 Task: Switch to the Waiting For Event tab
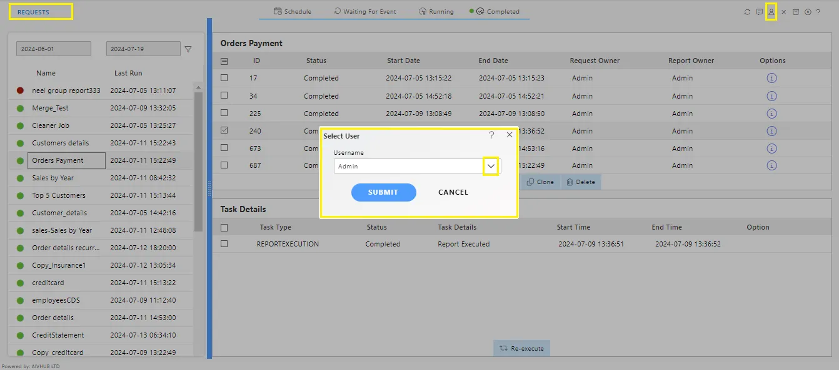[x=364, y=11]
